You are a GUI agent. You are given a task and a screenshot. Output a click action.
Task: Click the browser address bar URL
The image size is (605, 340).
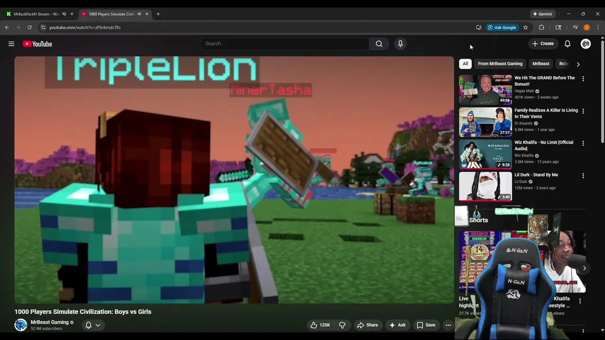click(85, 27)
